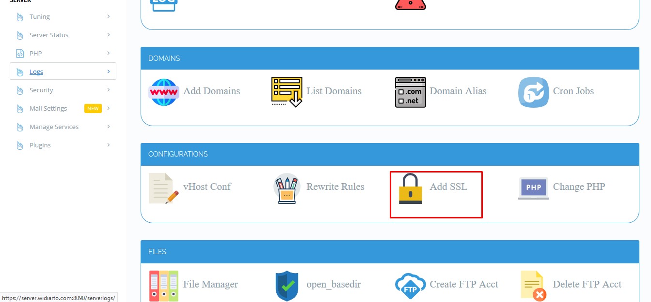Click the List Domains icon
The width and height of the screenshot is (651, 302).
pos(286,92)
